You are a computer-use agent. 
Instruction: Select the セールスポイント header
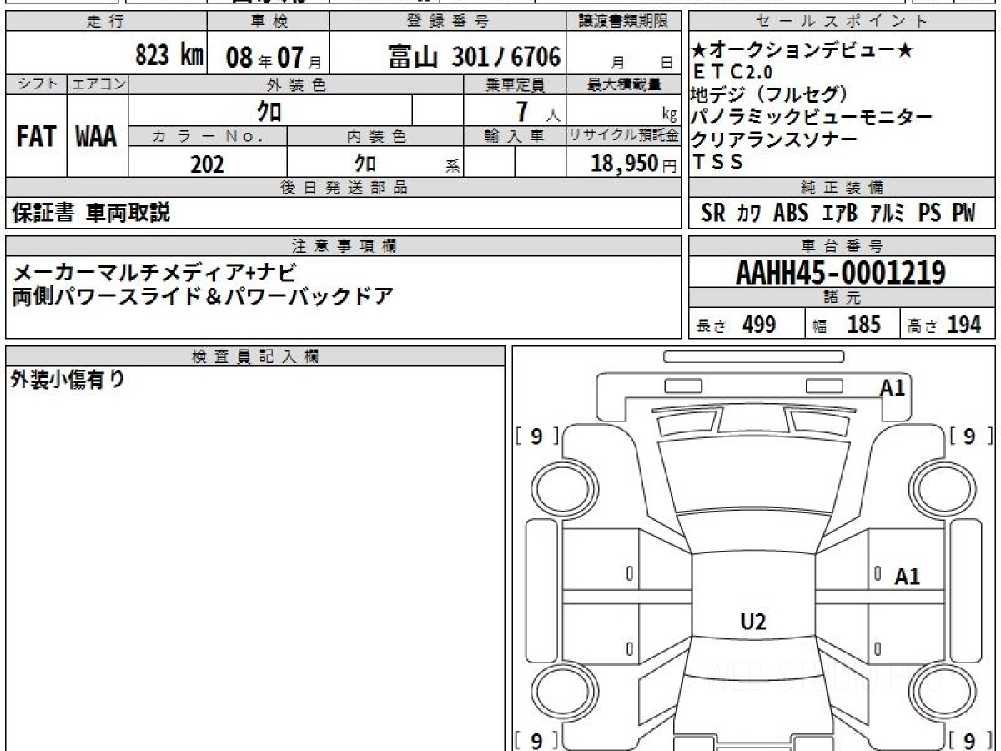point(842,22)
